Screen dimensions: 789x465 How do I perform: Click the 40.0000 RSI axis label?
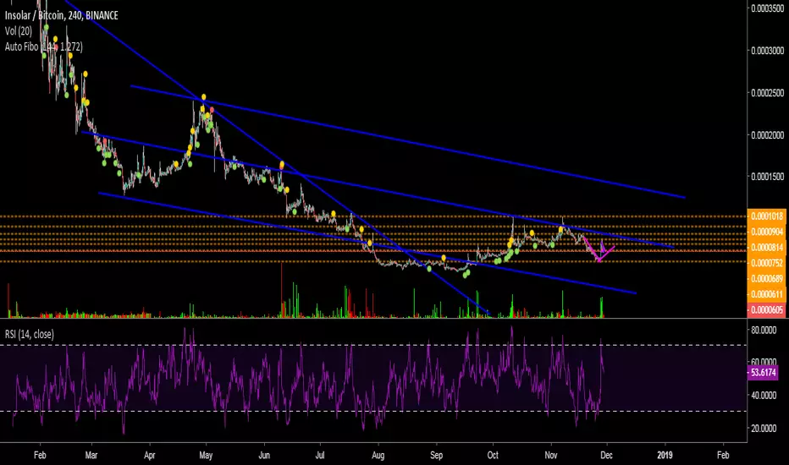click(764, 396)
